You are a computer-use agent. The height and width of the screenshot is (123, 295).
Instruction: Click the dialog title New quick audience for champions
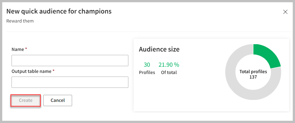[x=59, y=11]
